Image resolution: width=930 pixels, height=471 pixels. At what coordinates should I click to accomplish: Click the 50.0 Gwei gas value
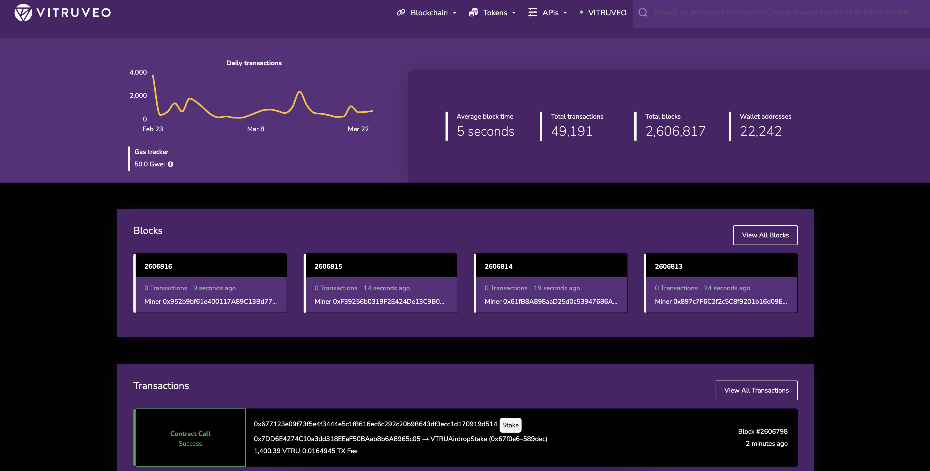coord(149,164)
